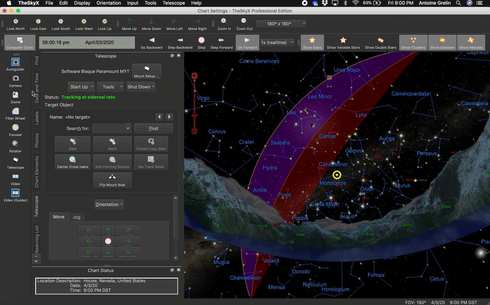Switch to the Jog tab

(x=76, y=217)
